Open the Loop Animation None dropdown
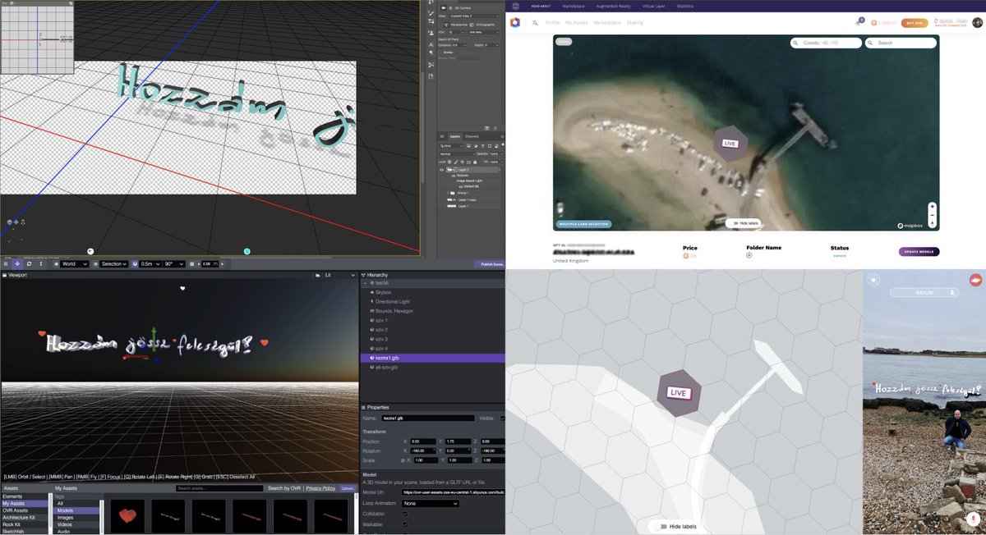 click(430, 503)
